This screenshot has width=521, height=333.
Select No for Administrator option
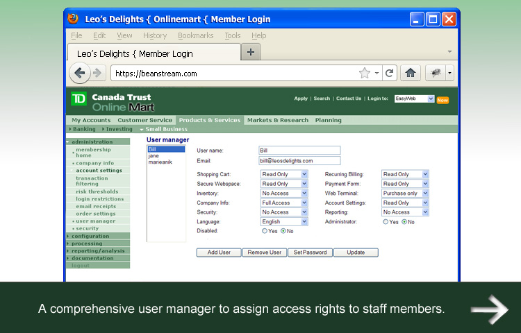pos(404,221)
